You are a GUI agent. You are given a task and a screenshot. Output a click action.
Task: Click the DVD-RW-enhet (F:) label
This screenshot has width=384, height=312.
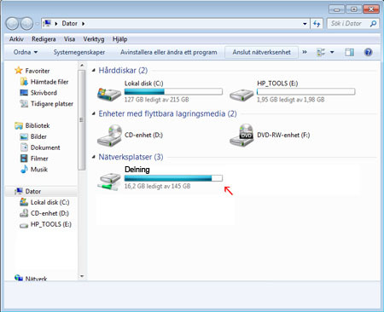point(283,135)
